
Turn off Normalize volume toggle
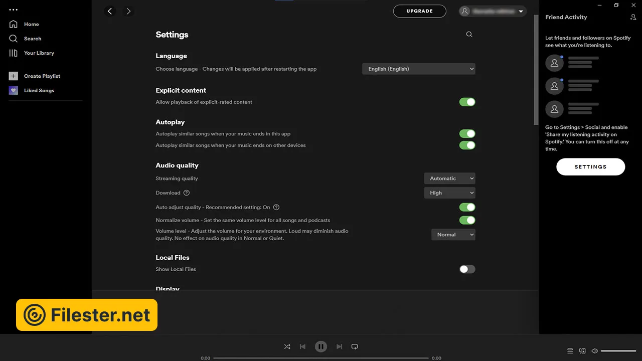pyautogui.click(x=467, y=220)
